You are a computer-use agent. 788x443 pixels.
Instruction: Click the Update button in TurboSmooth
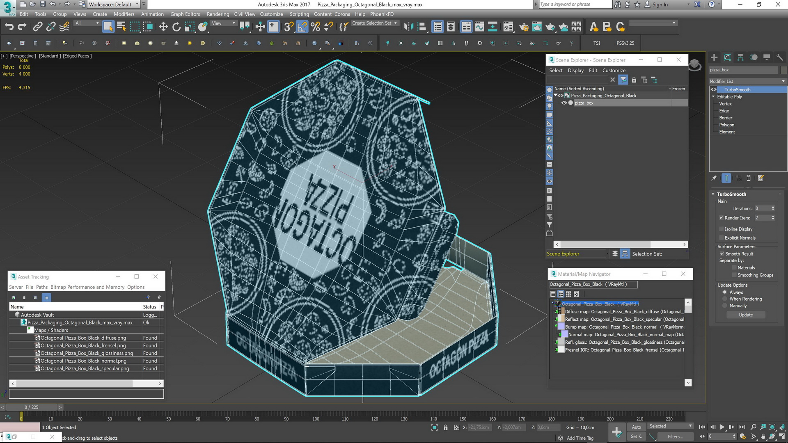[746, 315]
